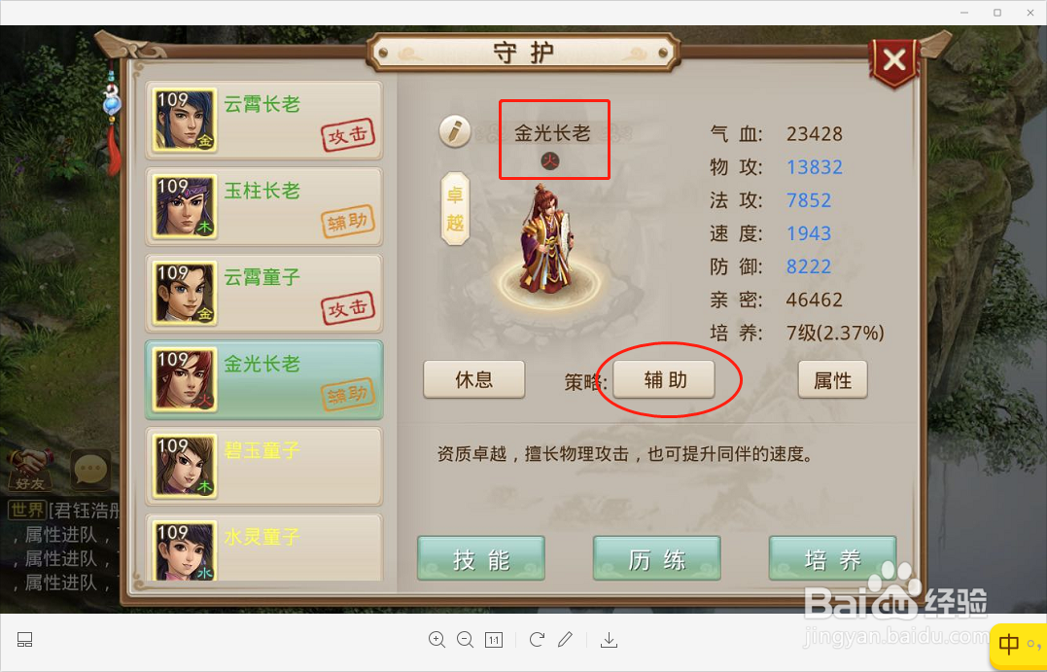Open the 历练 training tab
1047x672 pixels.
tap(657, 558)
